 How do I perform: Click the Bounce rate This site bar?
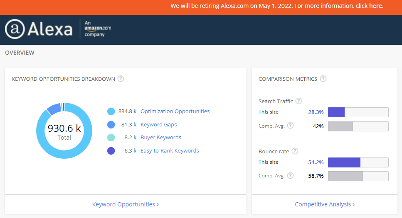coord(358,162)
